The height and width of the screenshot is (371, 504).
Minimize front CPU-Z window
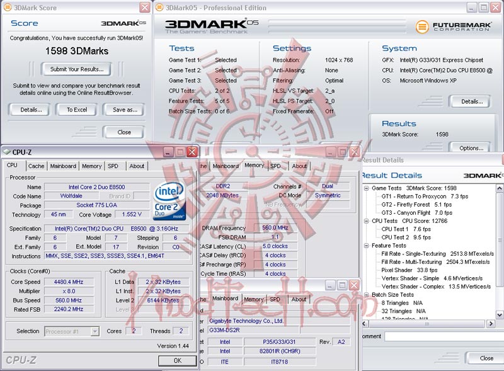point(168,152)
